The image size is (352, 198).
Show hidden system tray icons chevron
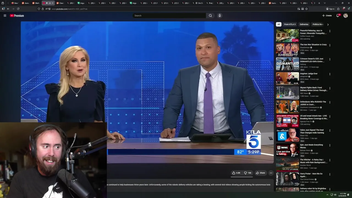[327, 195]
